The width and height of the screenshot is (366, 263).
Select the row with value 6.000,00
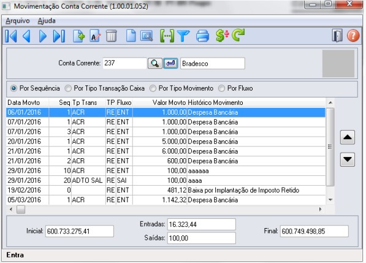[166, 151]
